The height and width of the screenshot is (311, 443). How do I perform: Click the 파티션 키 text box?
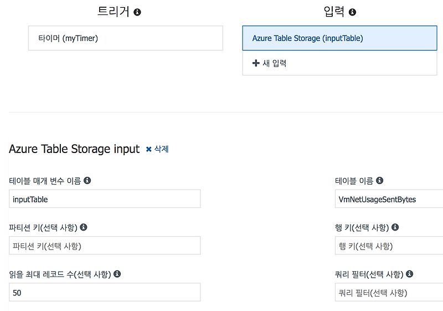[x=105, y=246]
